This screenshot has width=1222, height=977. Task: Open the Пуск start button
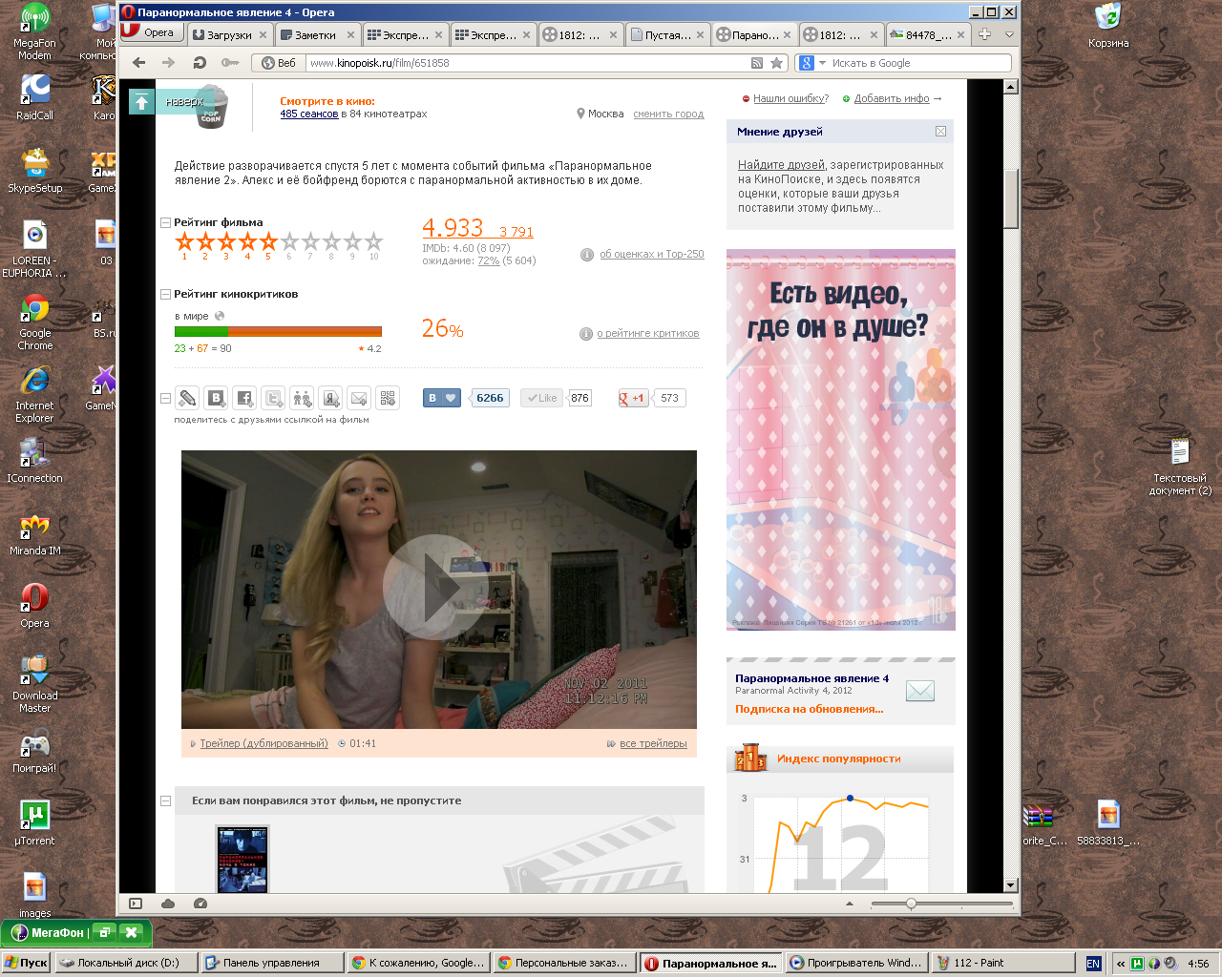click(26, 963)
